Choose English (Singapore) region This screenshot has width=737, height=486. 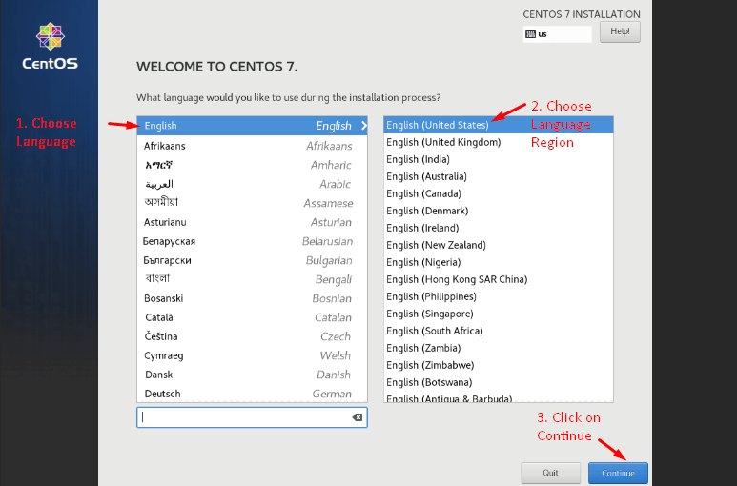click(x=499, y=314)
